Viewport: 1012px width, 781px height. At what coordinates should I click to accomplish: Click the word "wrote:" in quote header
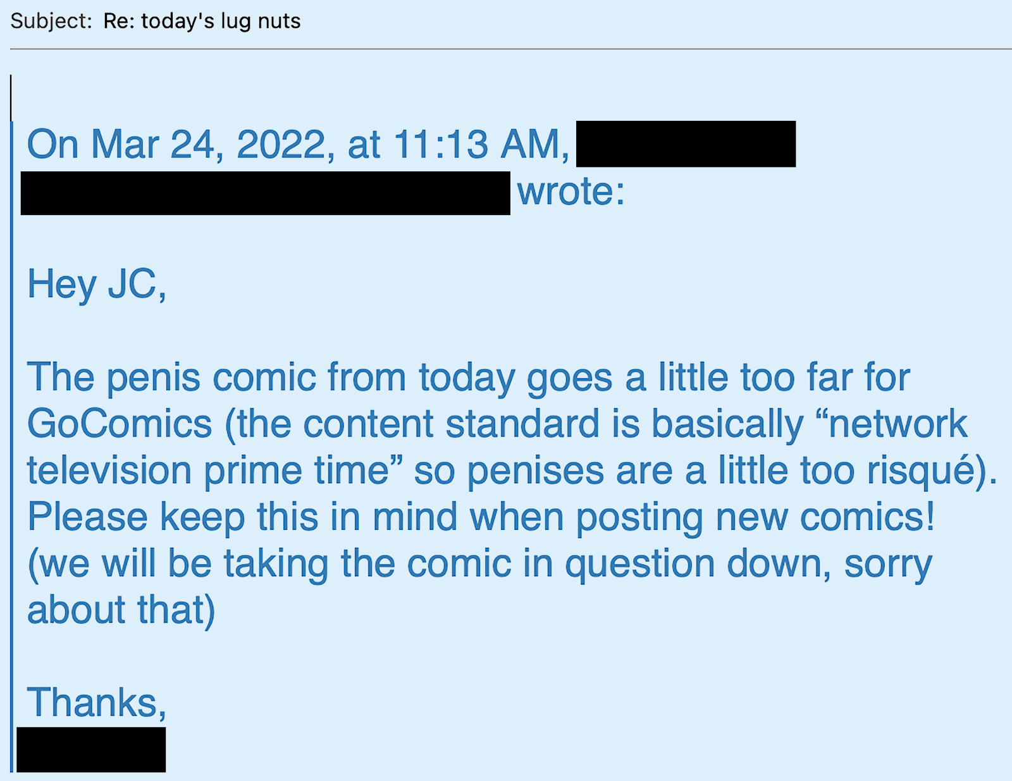(x=571, y=192)
